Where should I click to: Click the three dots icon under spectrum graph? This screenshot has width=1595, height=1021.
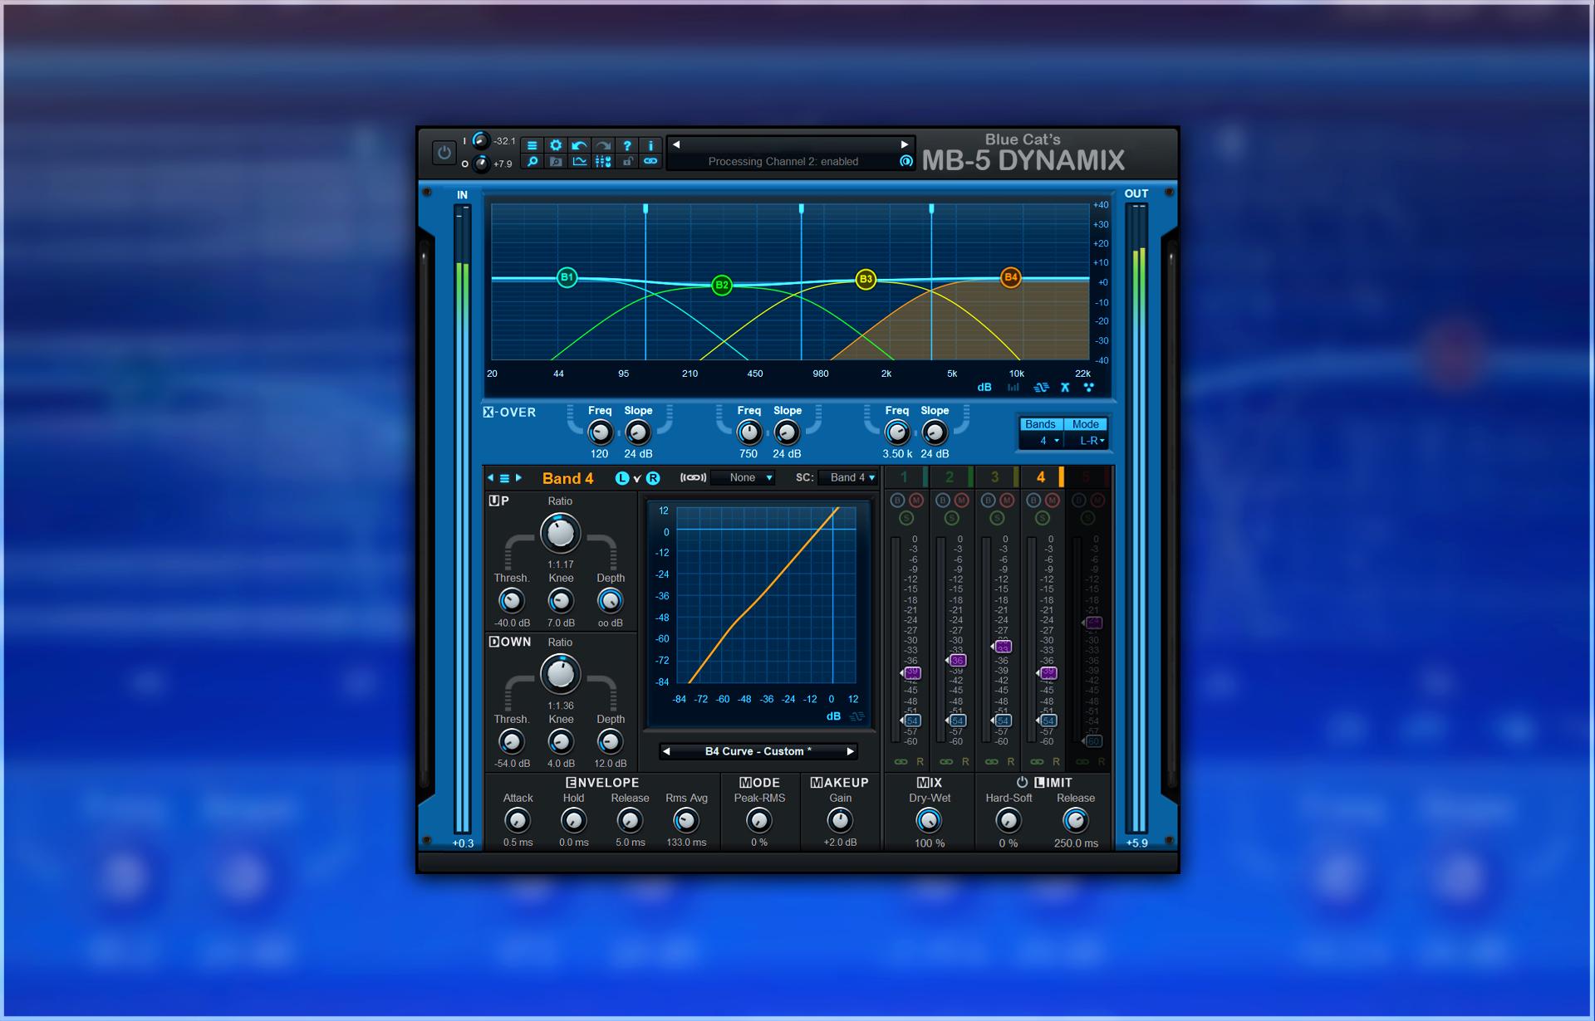coord(1088,388)
